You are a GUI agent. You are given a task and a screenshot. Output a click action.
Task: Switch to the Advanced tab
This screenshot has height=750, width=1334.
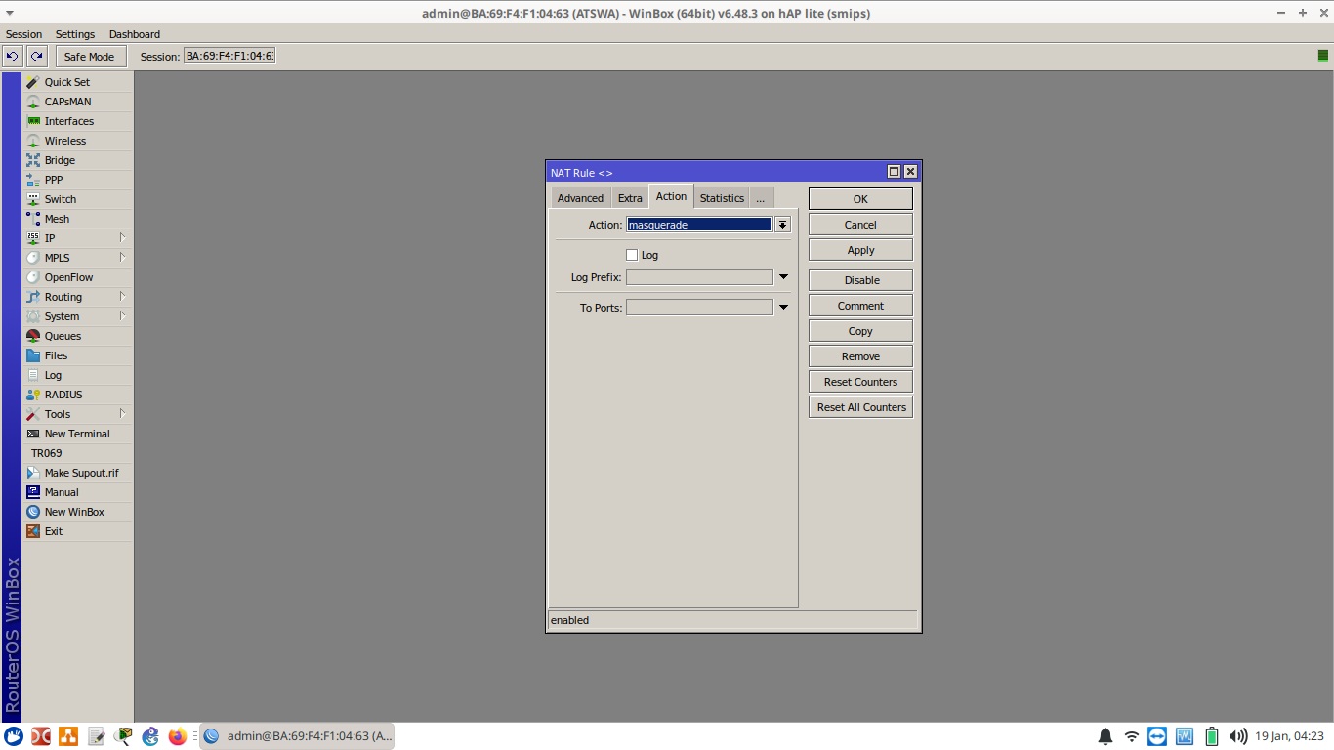[x=580, y=198]
